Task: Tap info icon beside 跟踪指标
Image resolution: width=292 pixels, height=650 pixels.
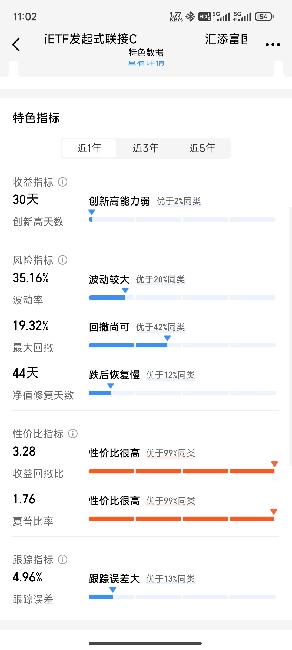Action: (63, 560)
